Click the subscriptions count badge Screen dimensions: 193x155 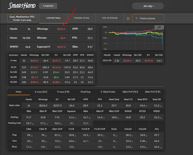coord(48,6)
